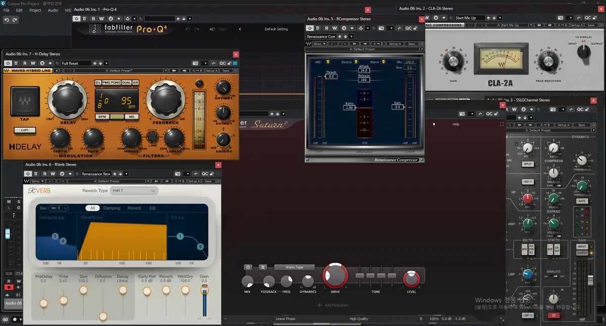Expand the Warm Tape style selector in Saturn
606x326 pixels.
294,267
